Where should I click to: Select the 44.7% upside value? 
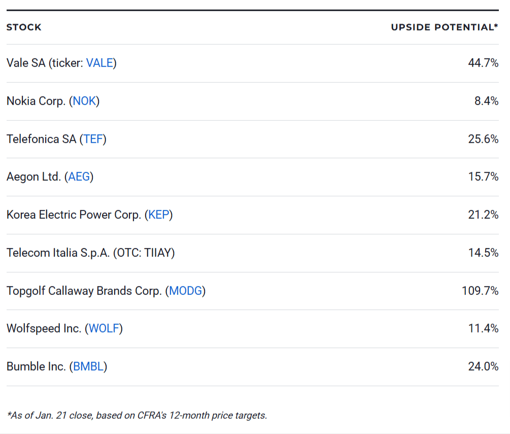pyautogui.click(x=483, y=63)
